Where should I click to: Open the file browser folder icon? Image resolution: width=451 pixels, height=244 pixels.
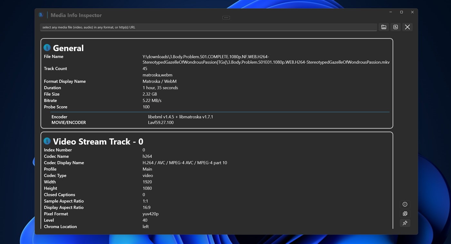383,27
